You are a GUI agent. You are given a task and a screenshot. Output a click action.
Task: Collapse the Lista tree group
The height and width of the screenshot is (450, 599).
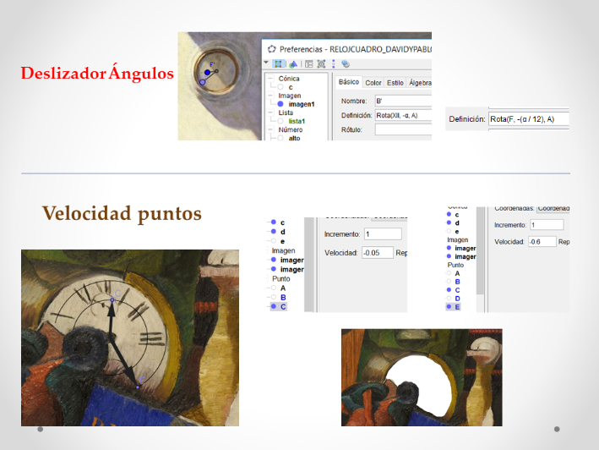click(x=270, y=112)
